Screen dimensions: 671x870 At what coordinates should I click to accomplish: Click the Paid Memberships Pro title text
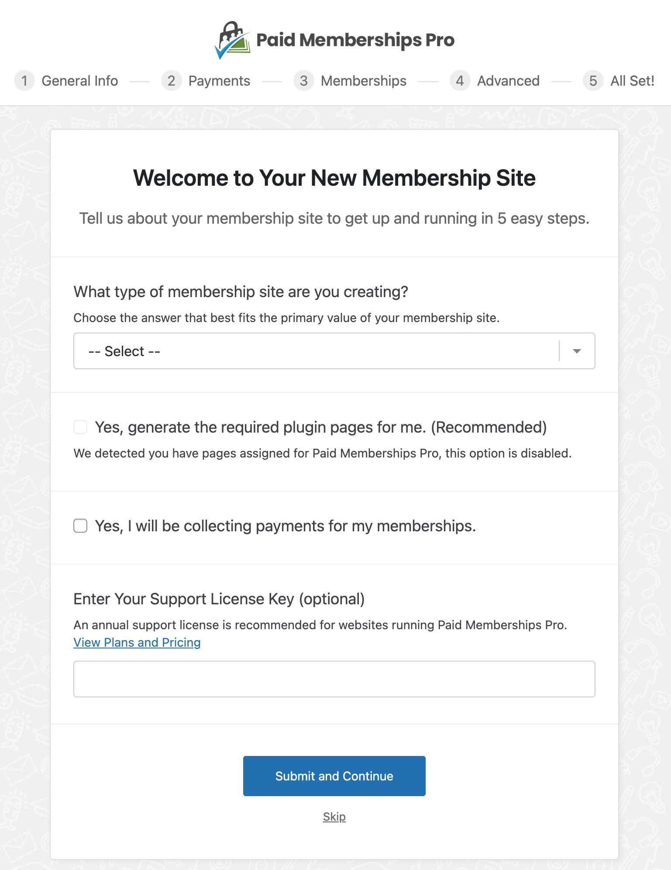pyautogui.click(x=355, y=40)
